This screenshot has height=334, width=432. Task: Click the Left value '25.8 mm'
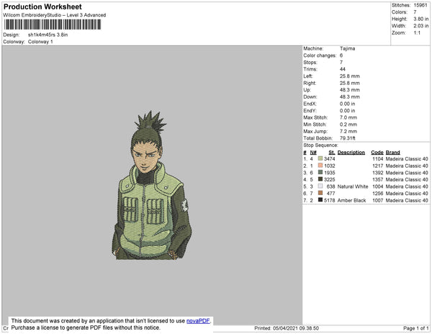pyautogui.click(x=350, y=76)
